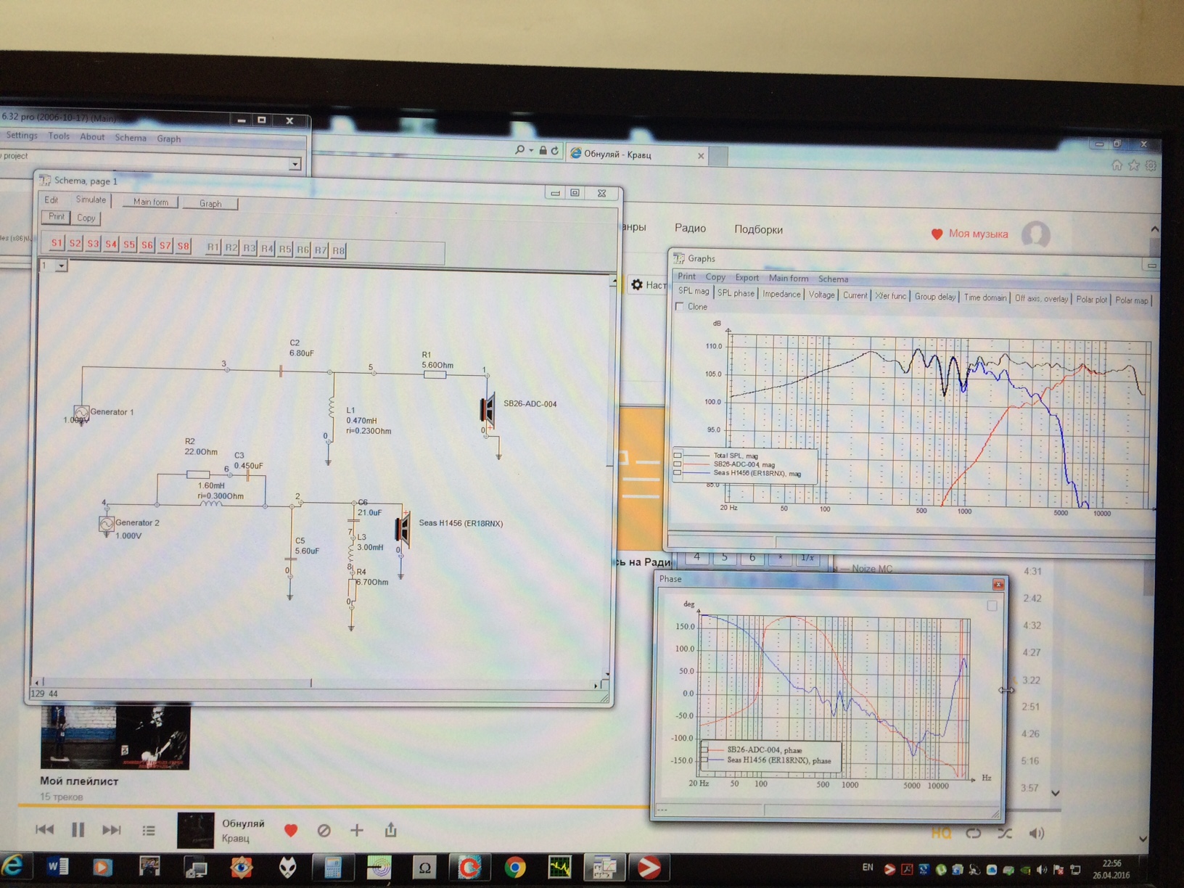The image size is (1184, 888).
Task: Click the Copy button in Schema window
Action: (86, 218)
